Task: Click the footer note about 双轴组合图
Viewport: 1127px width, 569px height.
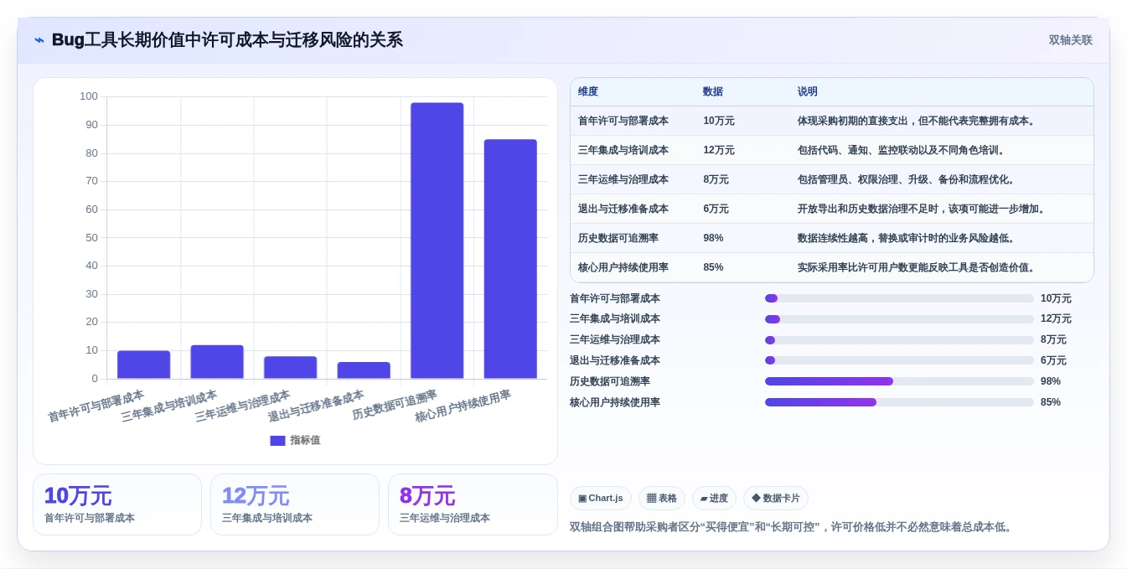Action: click(793, 527)
